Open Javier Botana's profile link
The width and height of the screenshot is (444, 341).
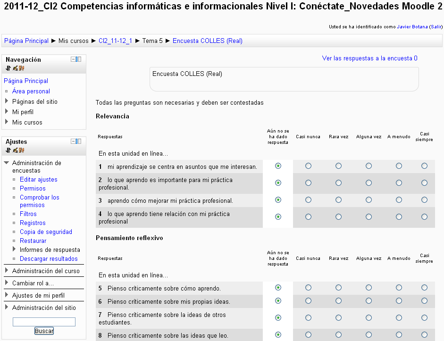(x=412, y=27)
